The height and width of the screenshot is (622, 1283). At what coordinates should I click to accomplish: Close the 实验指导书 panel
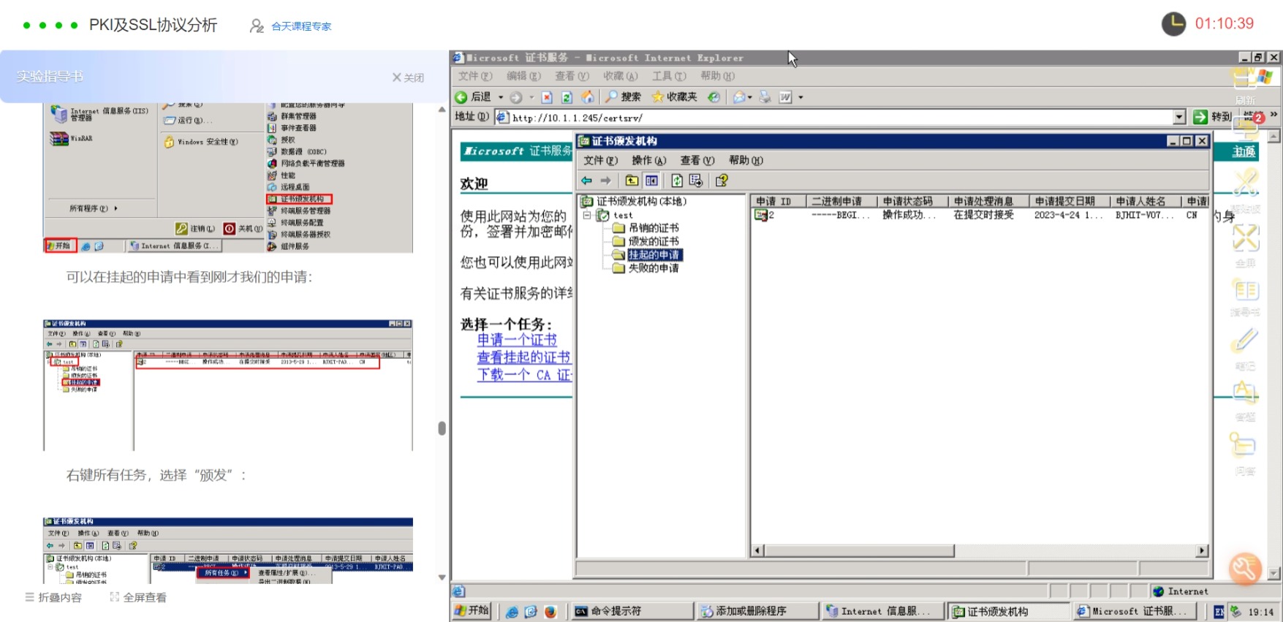pos(408,77)
